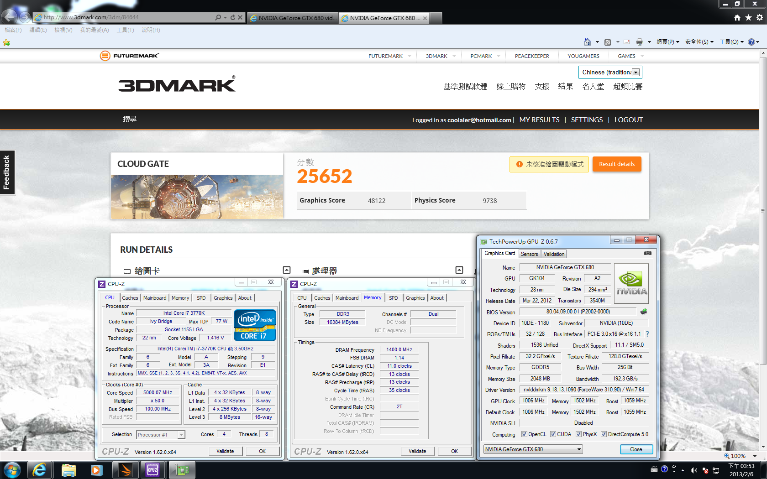Collapse the 繪圖卡 section expander
This screenshot has height=479, width=767.
tap(287, 270)
